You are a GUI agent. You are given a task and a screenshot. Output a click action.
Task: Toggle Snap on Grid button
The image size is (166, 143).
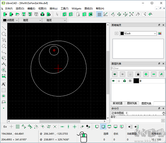pos(18,127)
